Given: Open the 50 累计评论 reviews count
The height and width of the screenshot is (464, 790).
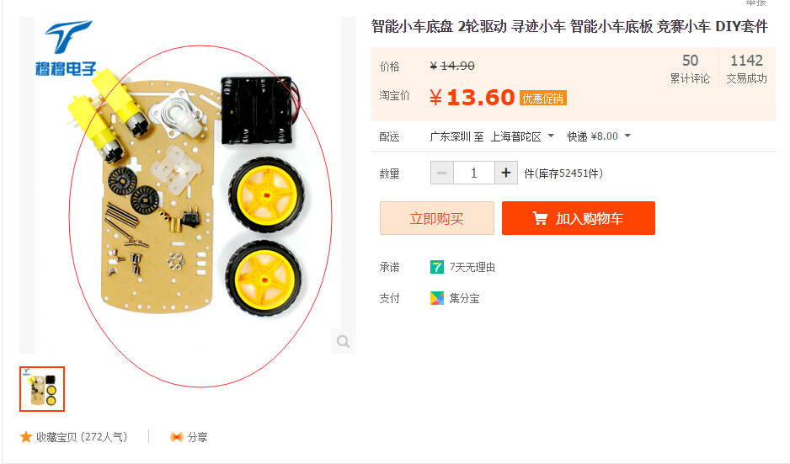Looking at the screenshot, I should point(690,69).
